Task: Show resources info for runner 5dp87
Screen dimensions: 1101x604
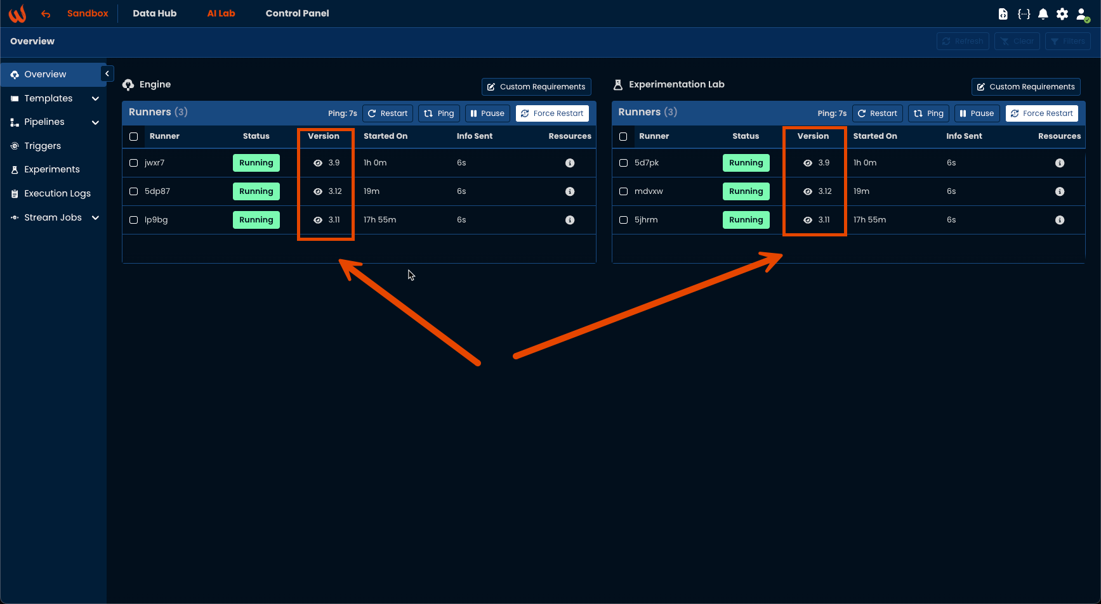Action: 570,191
